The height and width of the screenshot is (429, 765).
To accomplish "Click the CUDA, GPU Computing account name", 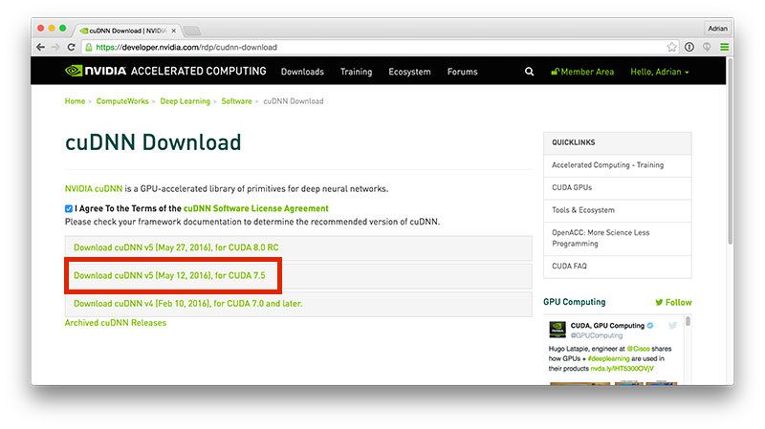I will coord(607,326).
